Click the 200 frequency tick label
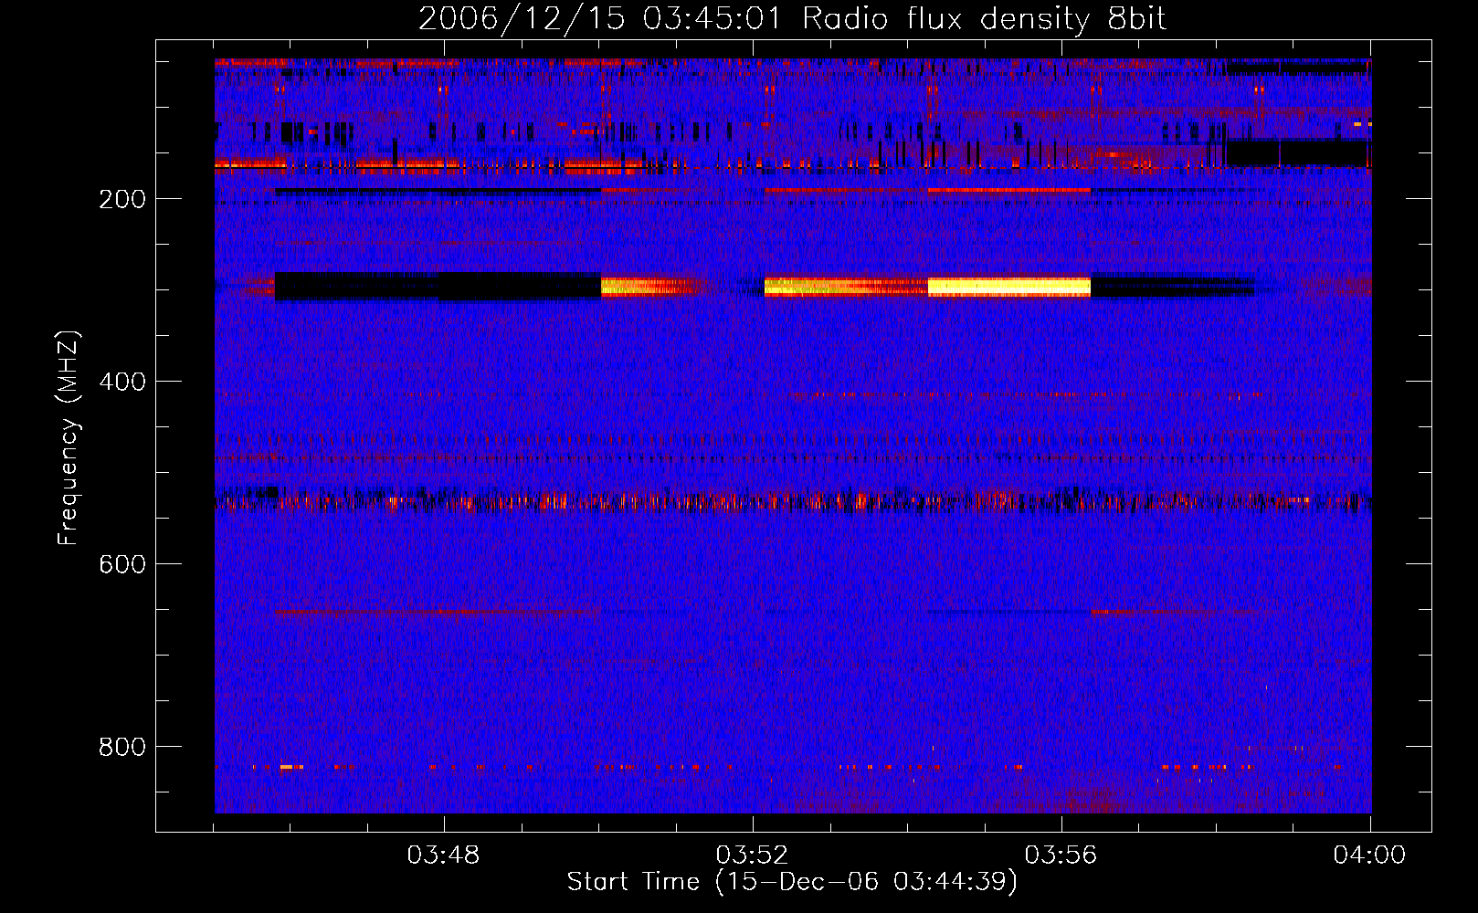This screenshot has width=1478, height=913. pos(122,199)
